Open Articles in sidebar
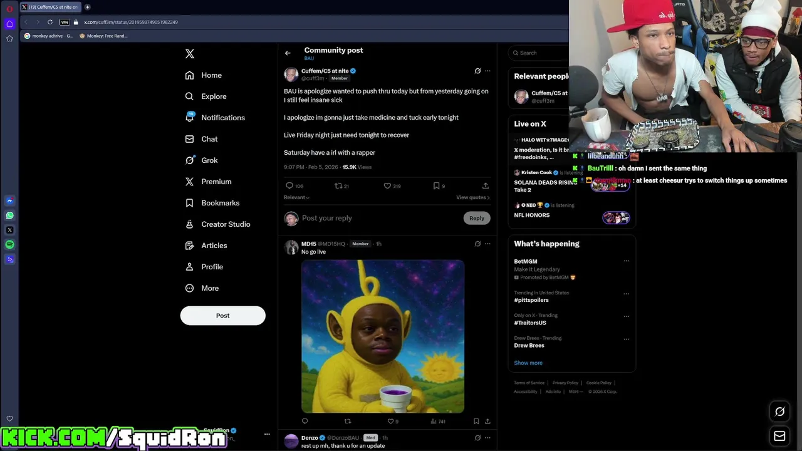 point(206,246)
